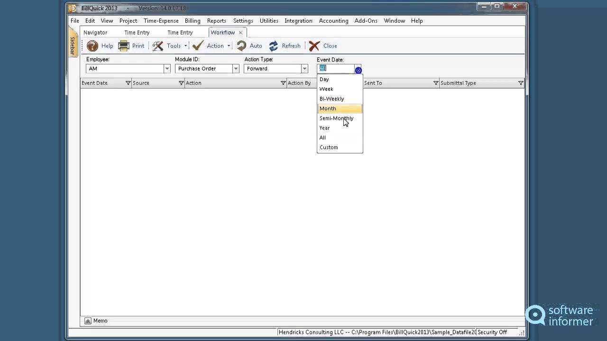
Task: Click the blue Event Date calendar icon
Action: click(x=358, y=70)
